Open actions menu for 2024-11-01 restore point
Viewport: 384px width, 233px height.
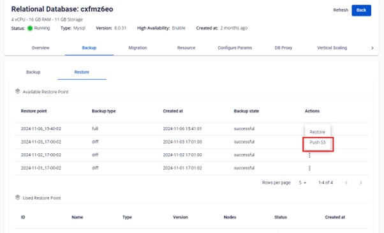pos(309,168)
